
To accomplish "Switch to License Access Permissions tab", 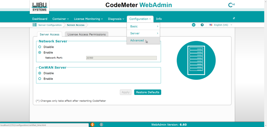I will [x=86, y=34].
